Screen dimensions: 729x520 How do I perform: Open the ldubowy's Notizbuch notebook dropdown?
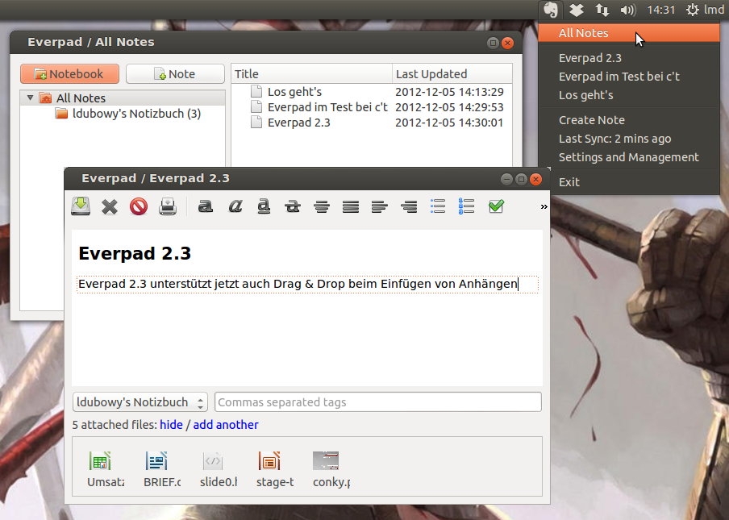(x=140, y=402)
